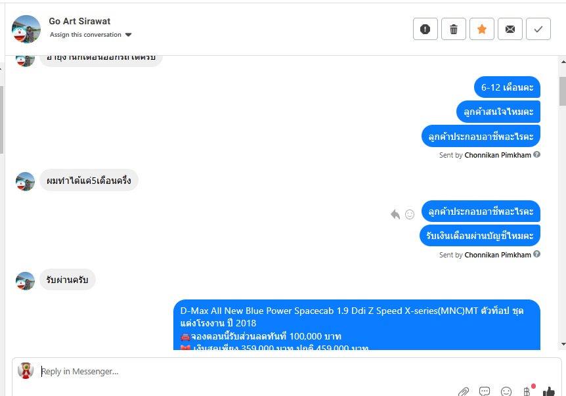The height and width of the screenshot is (396, 566).
Task: Open payment request baht icon
Action: 527,391
